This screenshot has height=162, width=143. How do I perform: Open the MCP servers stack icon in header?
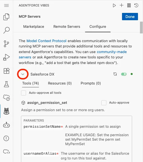tap(129, 5)
